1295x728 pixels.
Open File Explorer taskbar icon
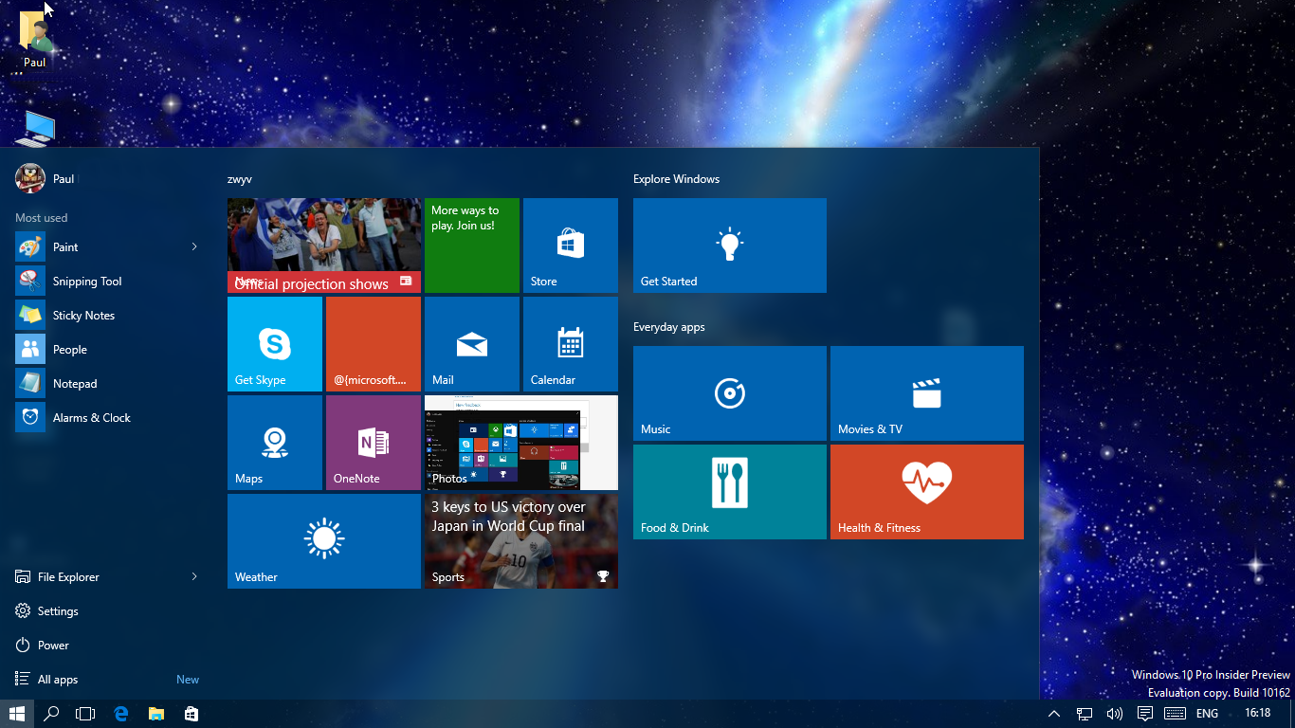tap(156, 714)
